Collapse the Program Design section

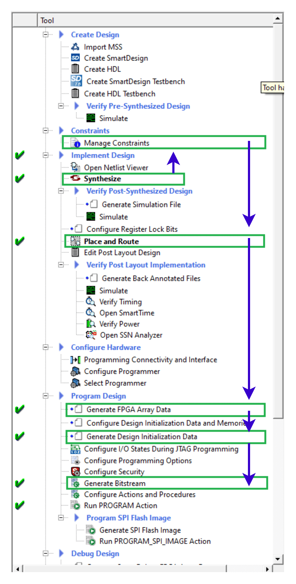[46, 396]
